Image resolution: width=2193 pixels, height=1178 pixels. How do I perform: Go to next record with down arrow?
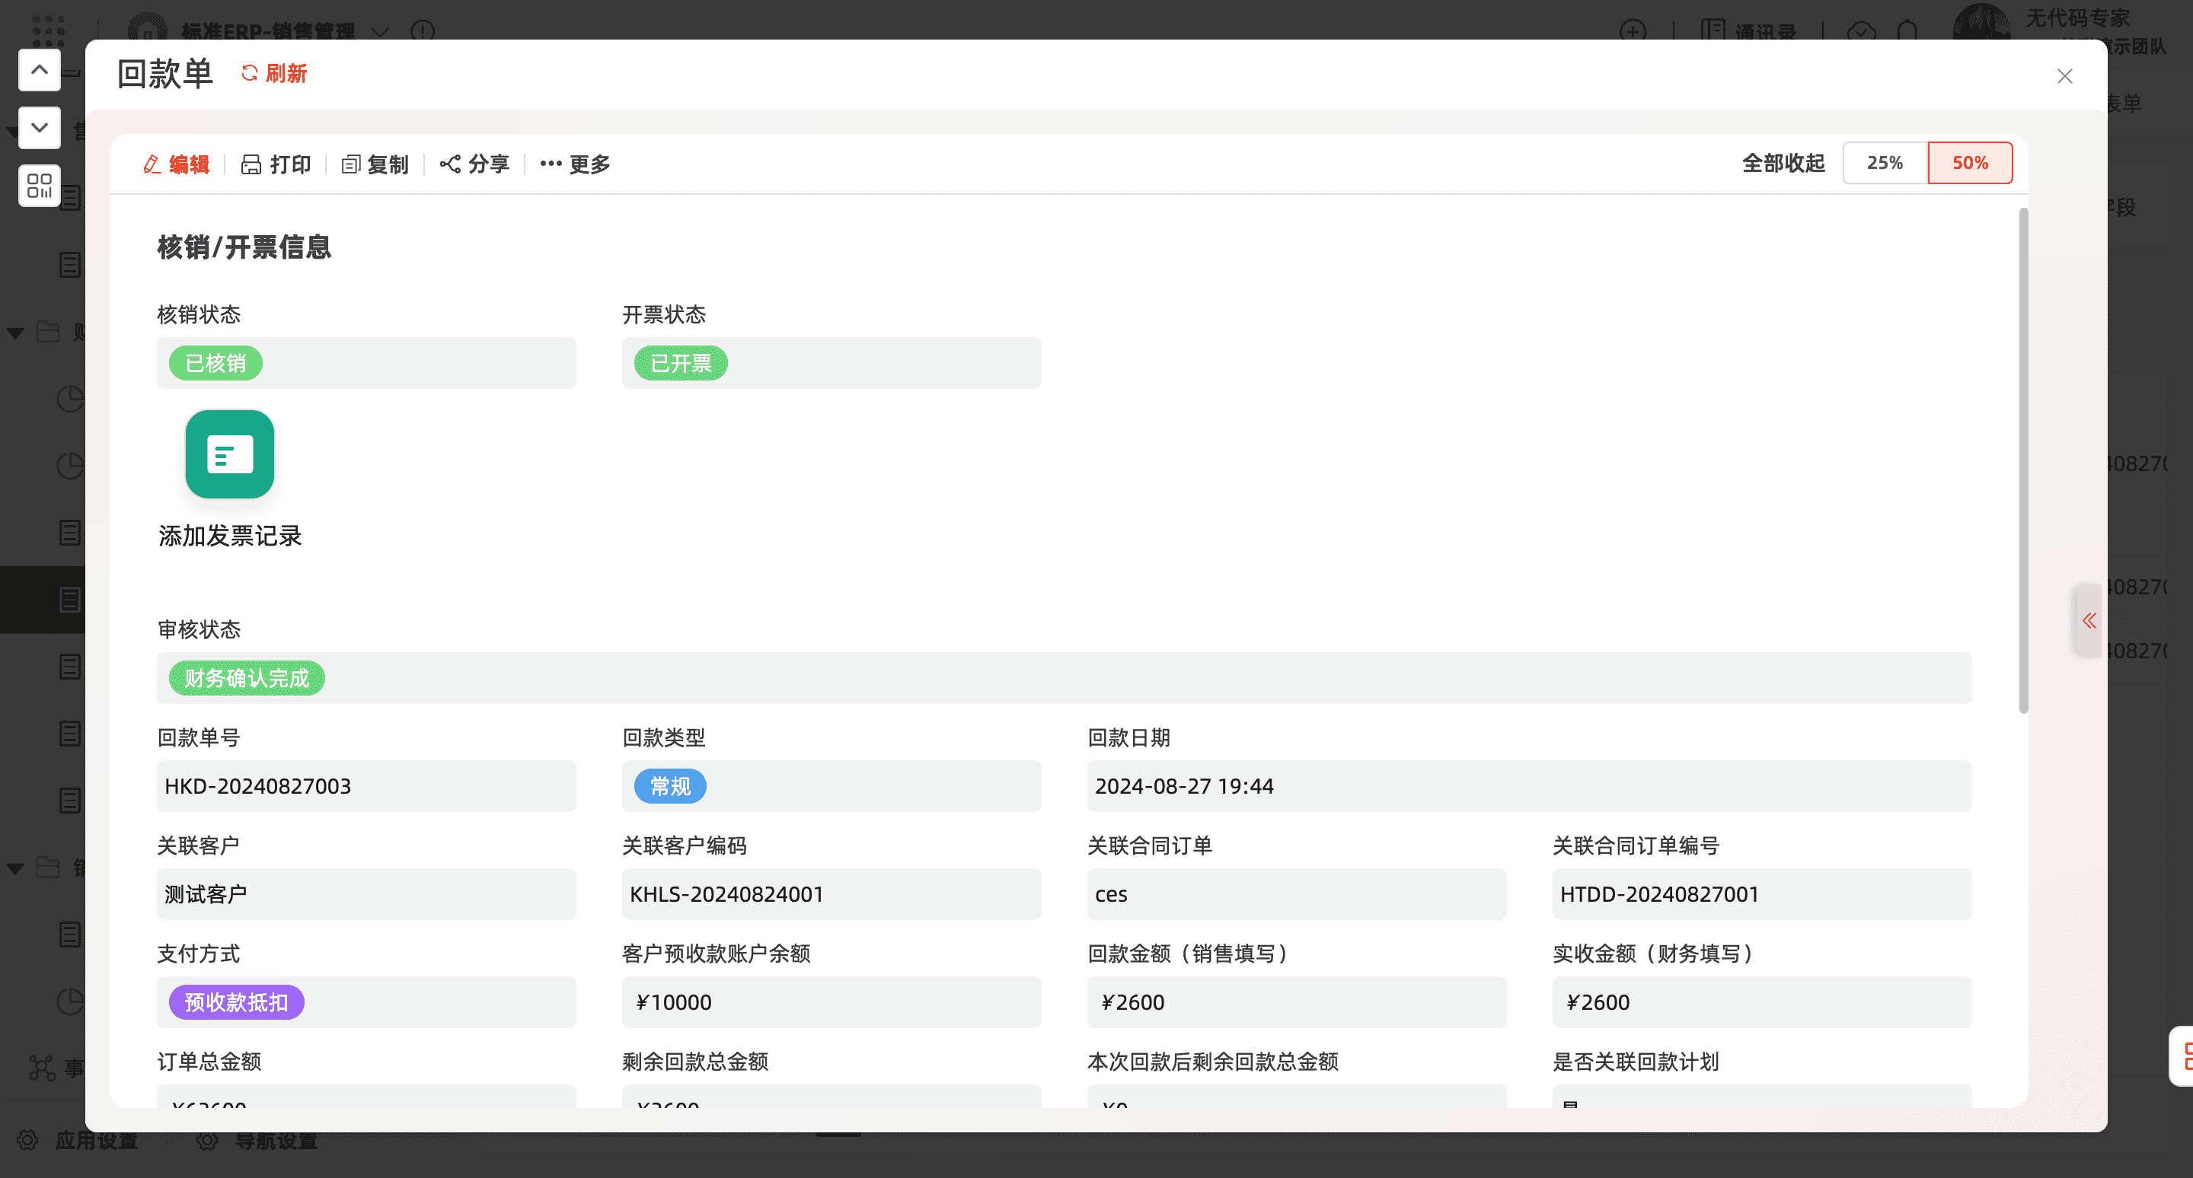point(39,128)
